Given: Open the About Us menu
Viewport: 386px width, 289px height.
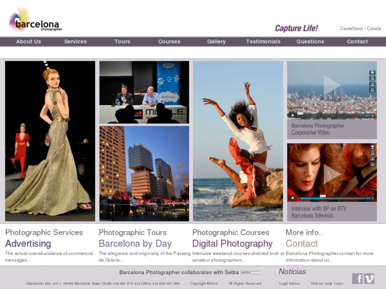Looking at the screenshot, I should tap(29, 41).
